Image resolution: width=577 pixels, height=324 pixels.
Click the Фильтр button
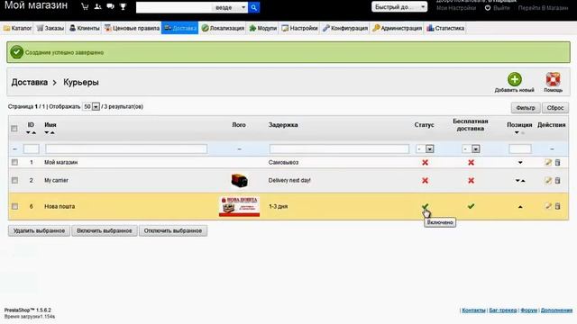(526, 108)
